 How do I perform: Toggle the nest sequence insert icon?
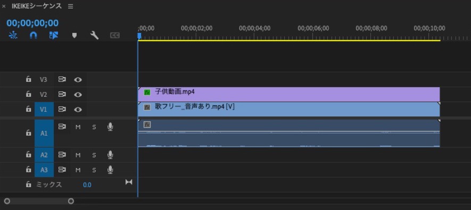(13, 36)
